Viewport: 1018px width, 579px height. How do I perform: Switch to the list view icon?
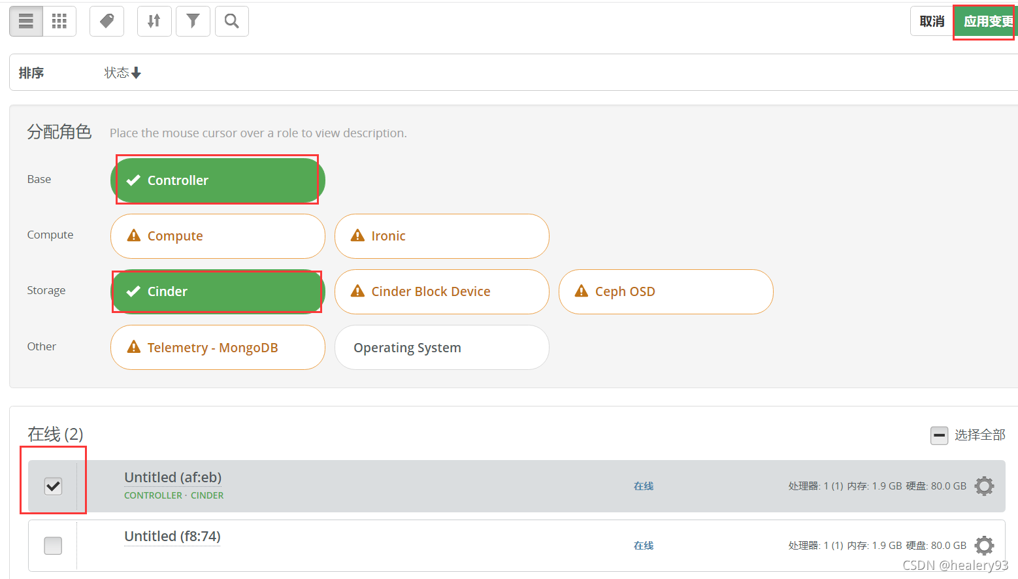tap(25, 21)
